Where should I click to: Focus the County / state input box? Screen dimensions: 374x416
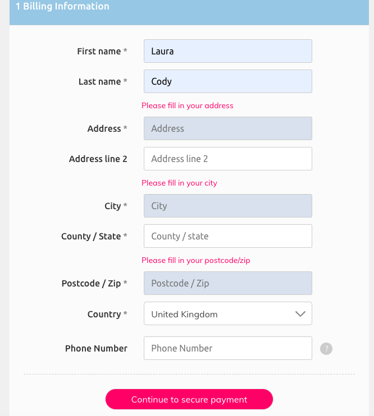coord(227,236)
